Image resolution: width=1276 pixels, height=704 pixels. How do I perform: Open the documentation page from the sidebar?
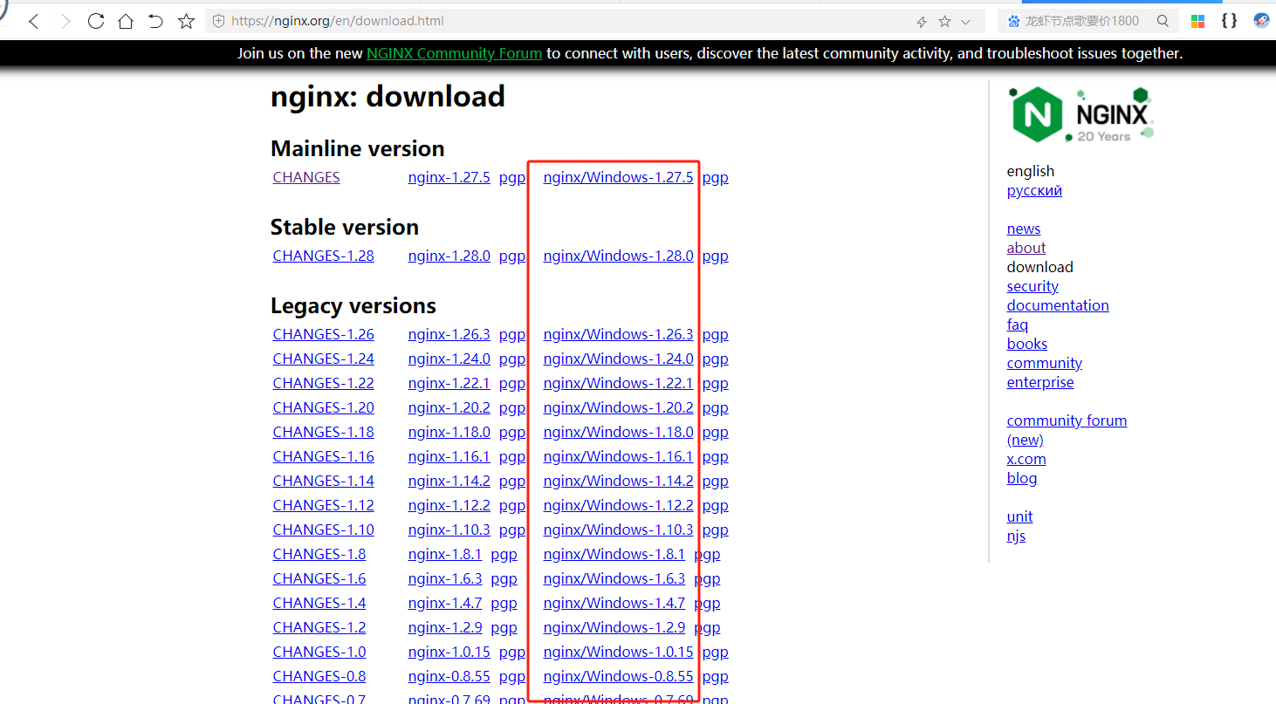1057,304
